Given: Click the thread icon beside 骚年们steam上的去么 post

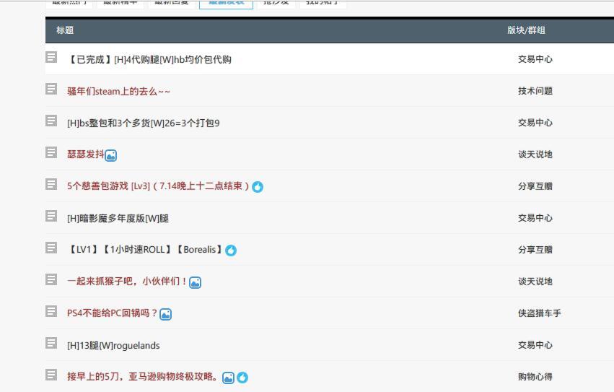Looking at the screenshot, I should point(51,89).
